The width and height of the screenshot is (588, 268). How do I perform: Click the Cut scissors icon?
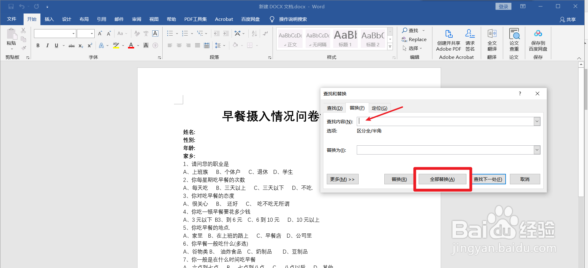pyautogui.click(x=23, y=31)
